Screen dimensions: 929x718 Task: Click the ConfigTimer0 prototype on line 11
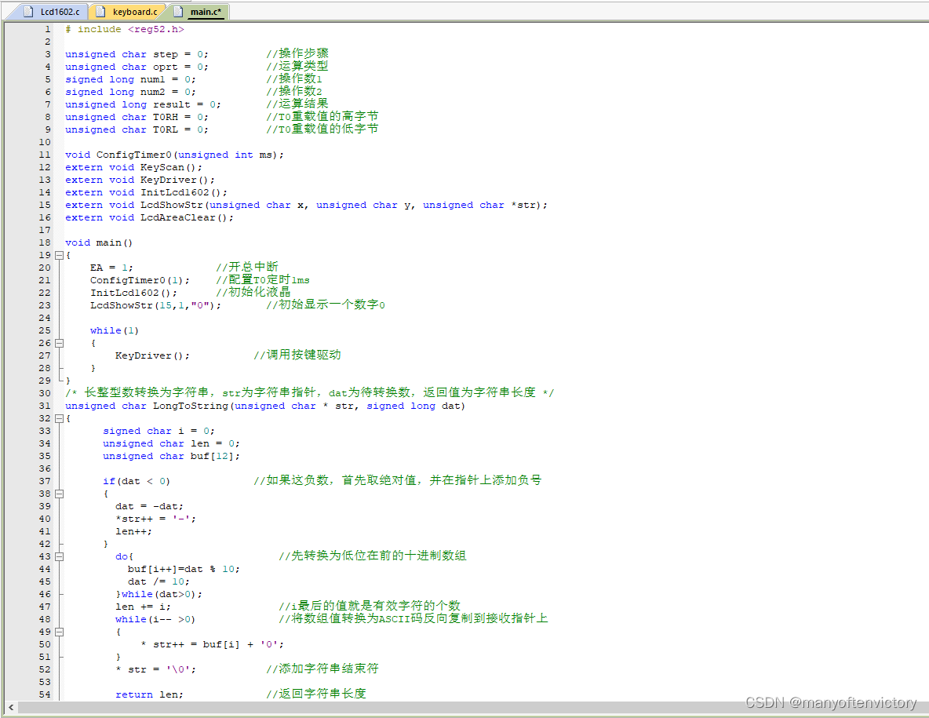tap(174, 155)
